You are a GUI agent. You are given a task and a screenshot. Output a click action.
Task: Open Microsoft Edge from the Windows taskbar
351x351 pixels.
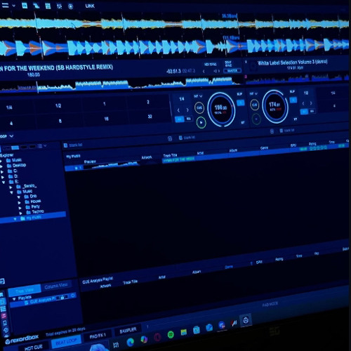(131, 343)
